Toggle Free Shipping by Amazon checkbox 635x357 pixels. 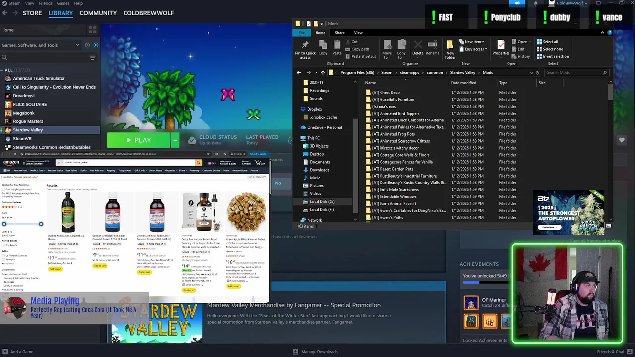click(3, 189)
